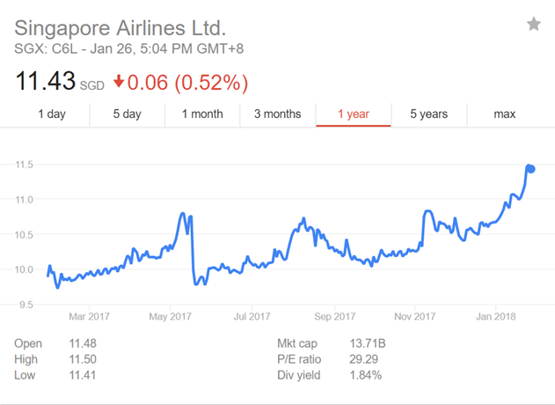Screen dimensions: 555x405
Task: Select the 1 day range tab
Action: coord(52,114)
